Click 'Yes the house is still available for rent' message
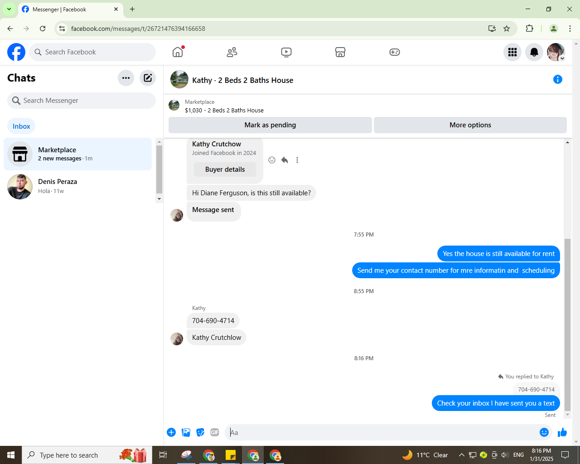 point(498,254)
